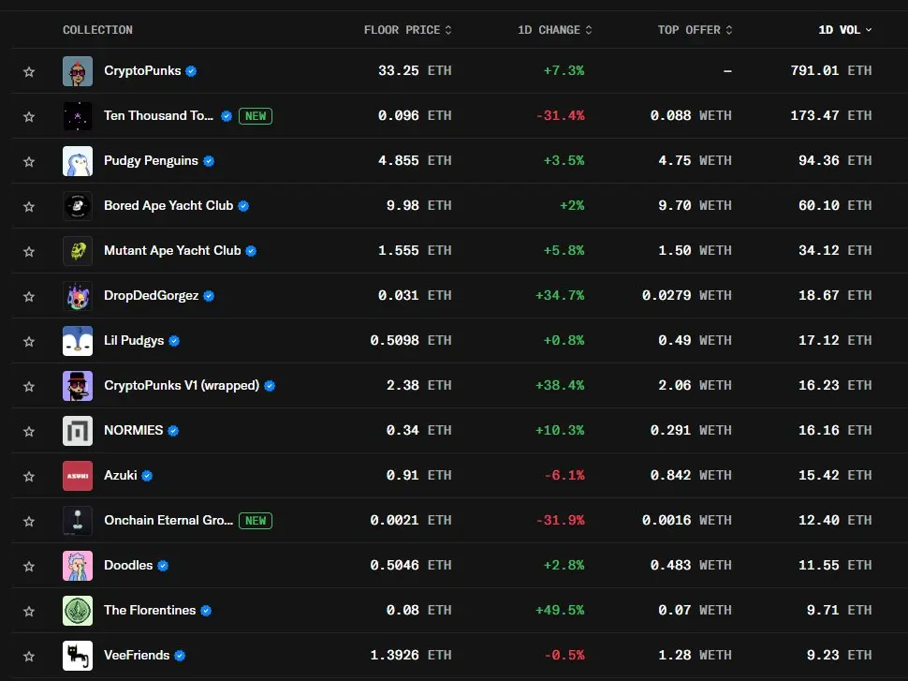The height and width of the screenshot is (681, 908).
Task: Click the NORMIES square logo
Action: (x=78, y=431)
